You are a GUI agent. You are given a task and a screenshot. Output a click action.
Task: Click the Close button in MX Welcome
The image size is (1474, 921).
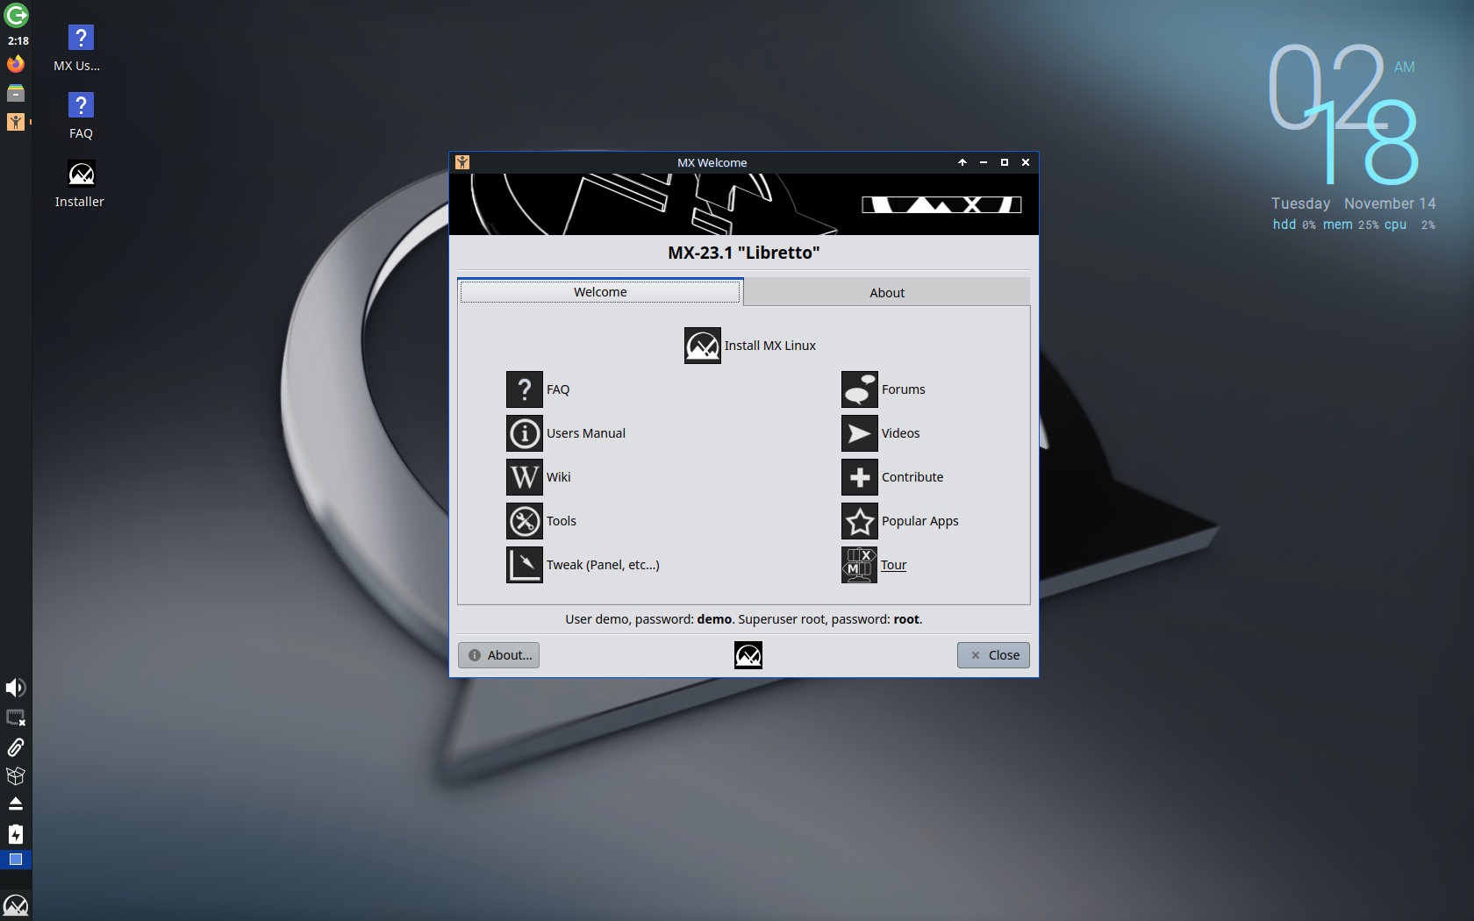point(993,655)
